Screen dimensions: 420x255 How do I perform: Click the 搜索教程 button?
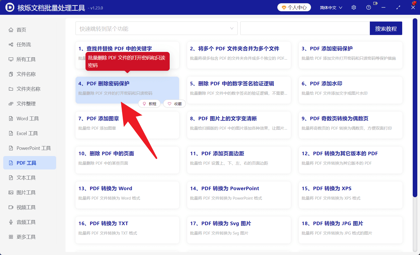pos(386,29)
